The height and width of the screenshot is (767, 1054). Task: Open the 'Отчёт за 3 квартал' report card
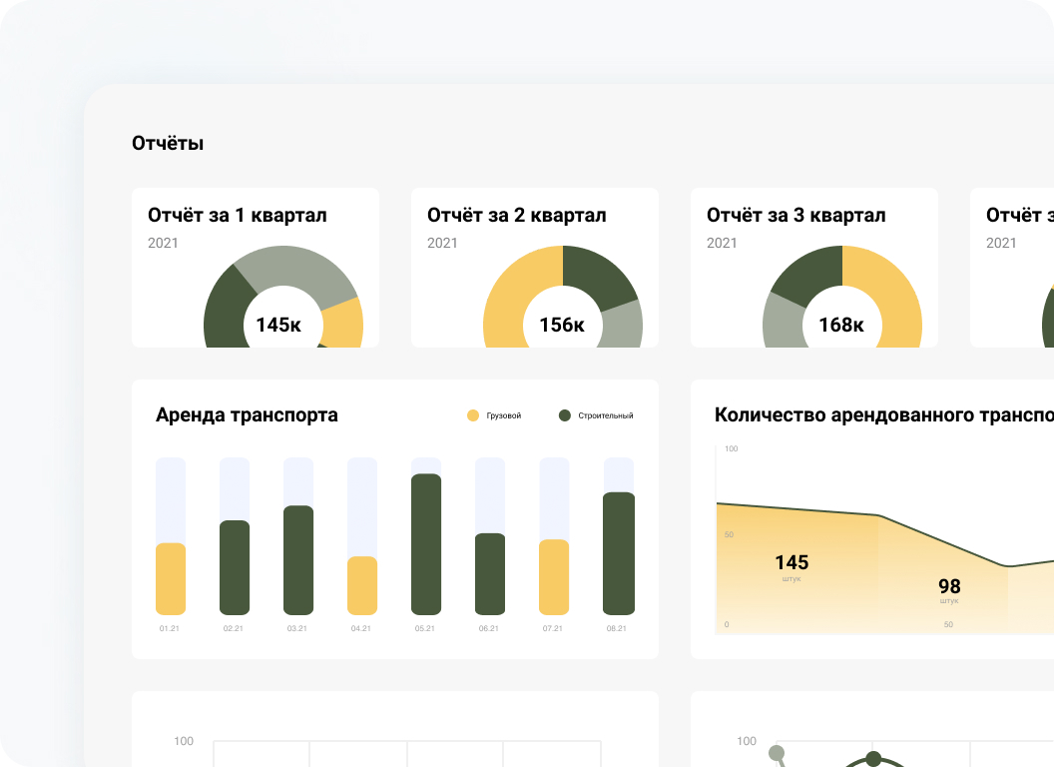[x=814, y=268]
